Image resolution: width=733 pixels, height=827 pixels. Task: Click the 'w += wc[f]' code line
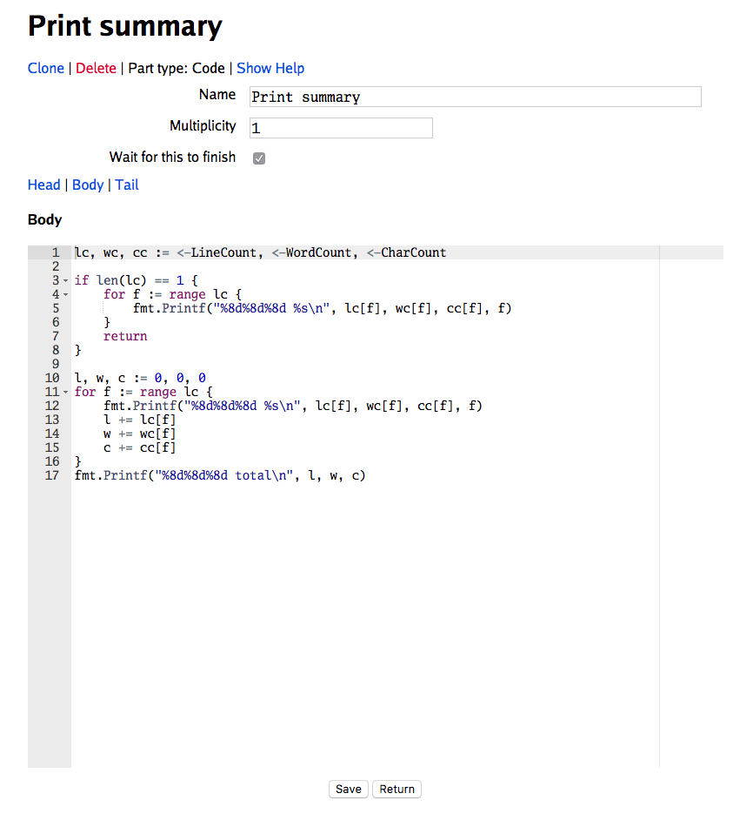[140, 434]
